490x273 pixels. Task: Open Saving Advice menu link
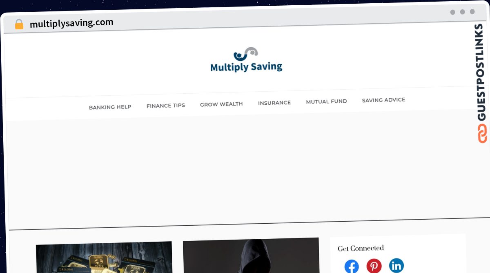383,100
